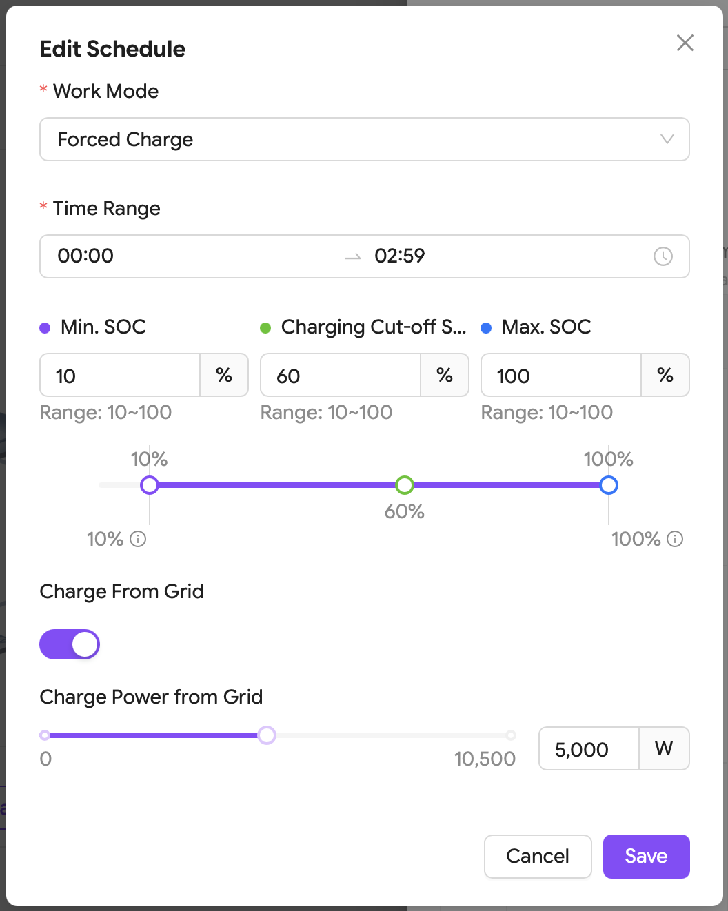The width and height of the screenshot is (728, 911).
Task: Click the clock icon in Time Range
Action: (x=663, y=256)
